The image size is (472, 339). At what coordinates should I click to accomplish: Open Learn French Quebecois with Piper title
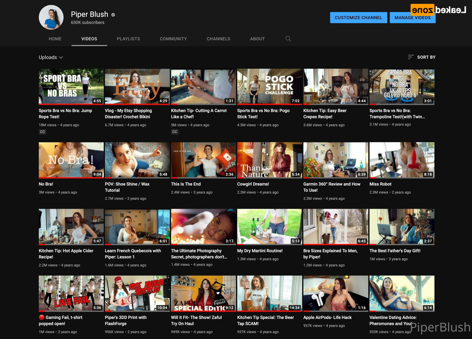click(133, 254)
